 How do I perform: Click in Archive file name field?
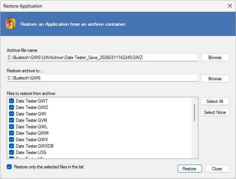[102, 58]
